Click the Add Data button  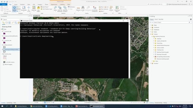tap(39, 9)
